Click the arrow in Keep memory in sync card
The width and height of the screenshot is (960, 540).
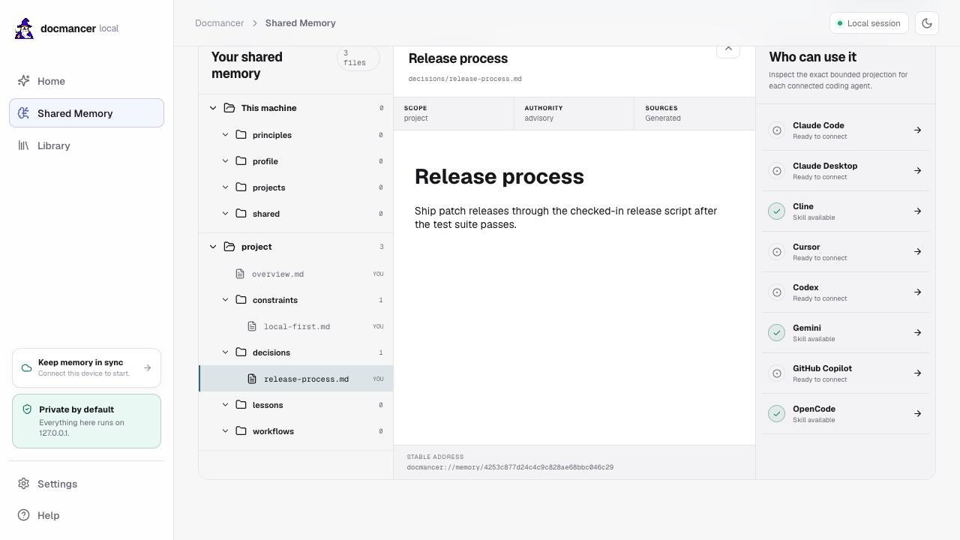pos(147,367)
